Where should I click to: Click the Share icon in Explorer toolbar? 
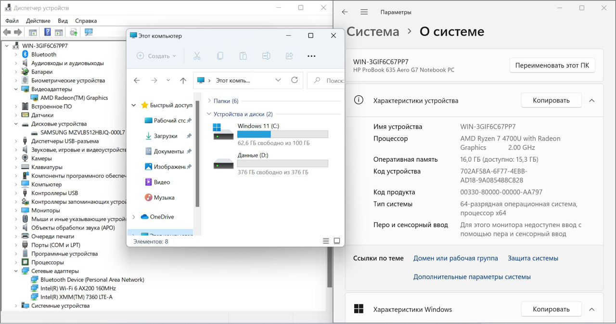[289, 56]
